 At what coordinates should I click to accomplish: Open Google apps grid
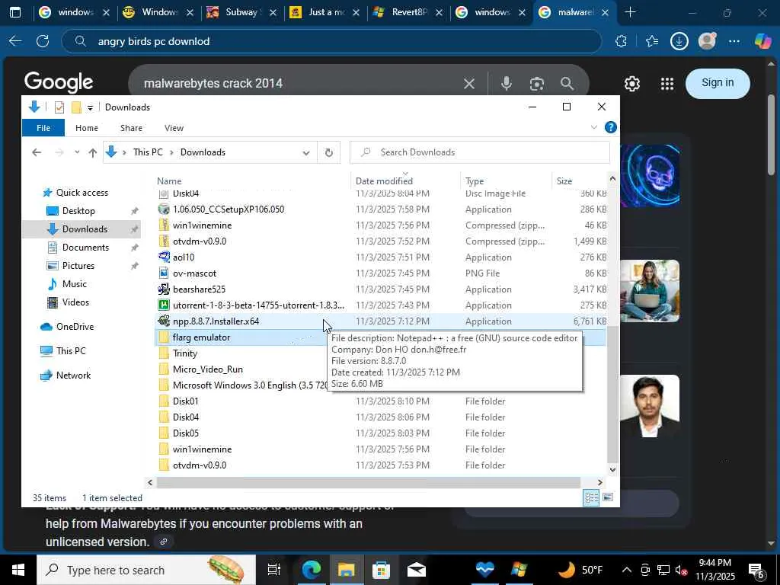point(667,84)
